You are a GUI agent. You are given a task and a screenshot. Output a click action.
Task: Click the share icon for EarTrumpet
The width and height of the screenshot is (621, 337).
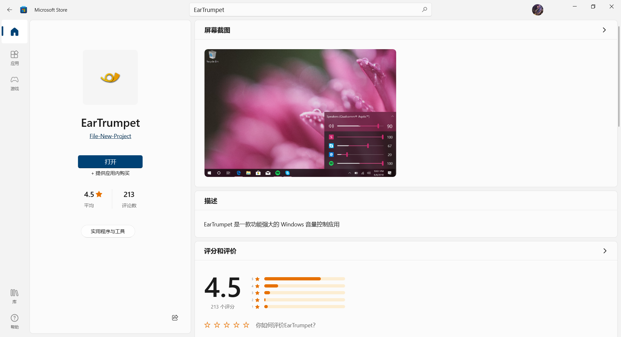point(175,318)
